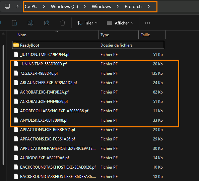Select AUDIODG.EXE-AB22E9A6.pf file

[88, 158]
